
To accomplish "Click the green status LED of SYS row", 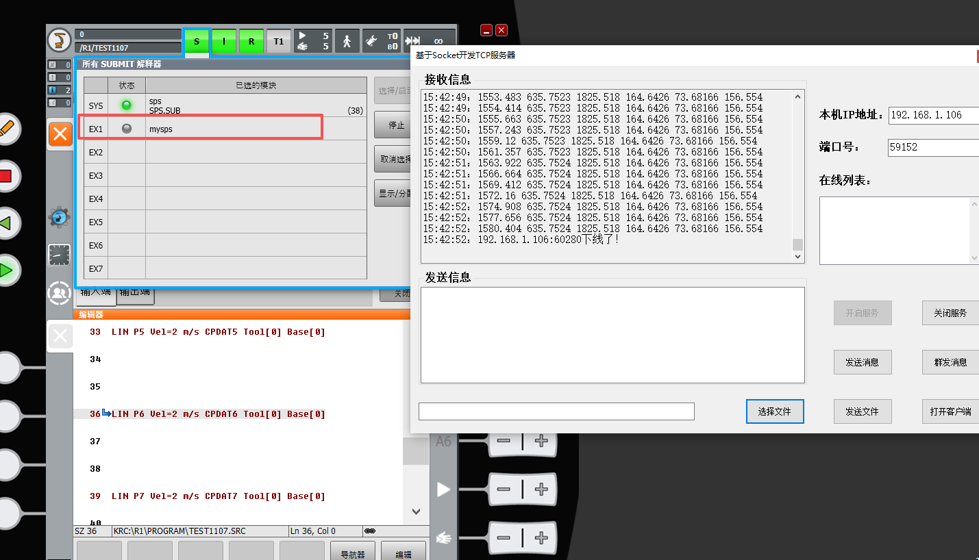I will pos(127,105).
